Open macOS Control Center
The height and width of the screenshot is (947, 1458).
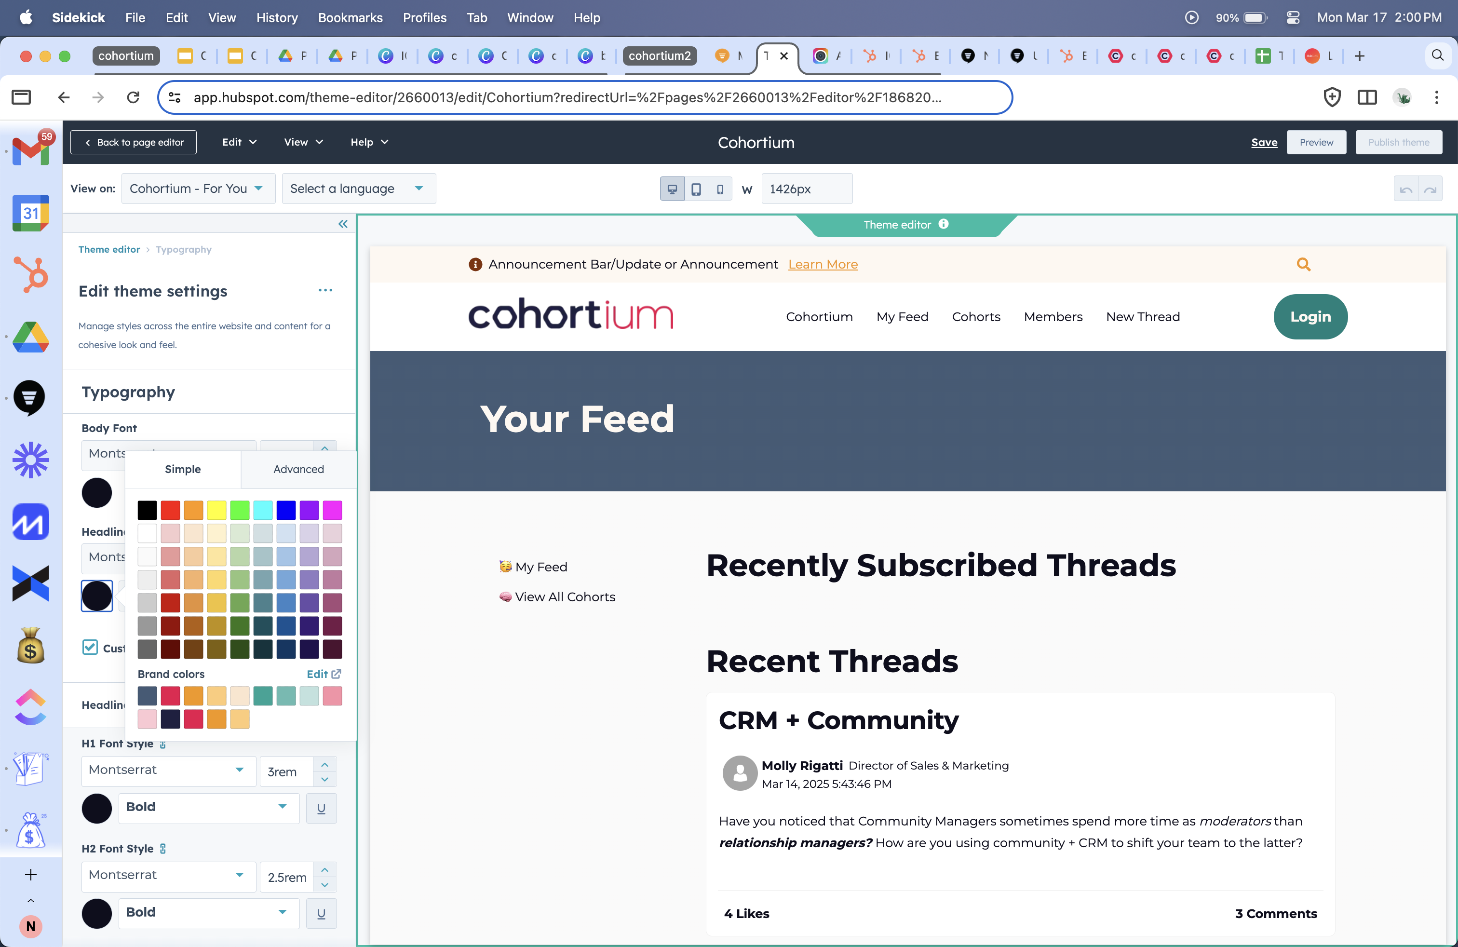(x=1293, y=18)
